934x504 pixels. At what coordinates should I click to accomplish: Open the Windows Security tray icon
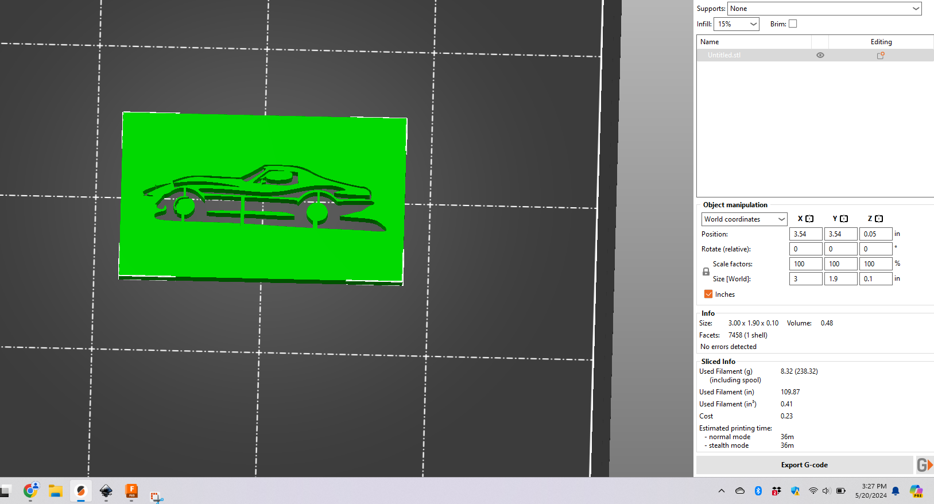(795, 491)
